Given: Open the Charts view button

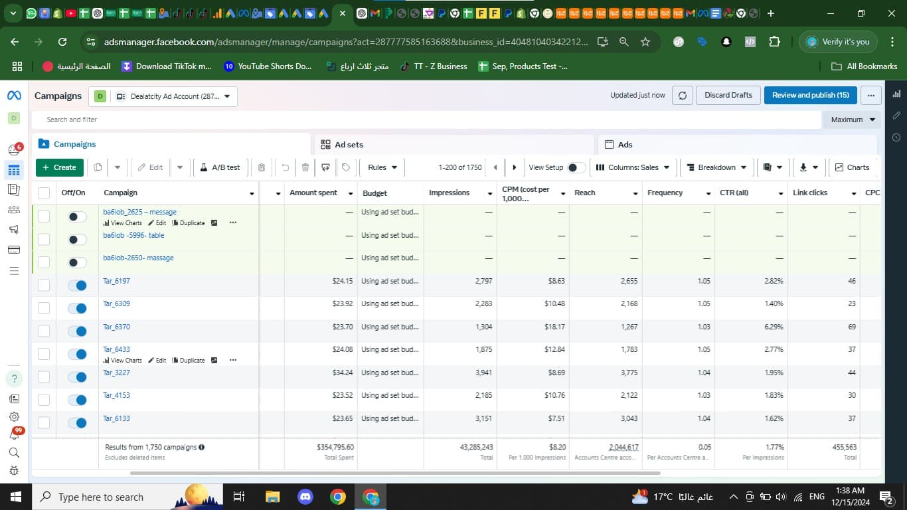Looking at the screenshot, I should (852, 167).
